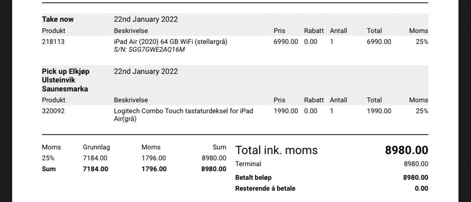
Task: Select the "Betalt beløp" label
Action: click(253, 178)
